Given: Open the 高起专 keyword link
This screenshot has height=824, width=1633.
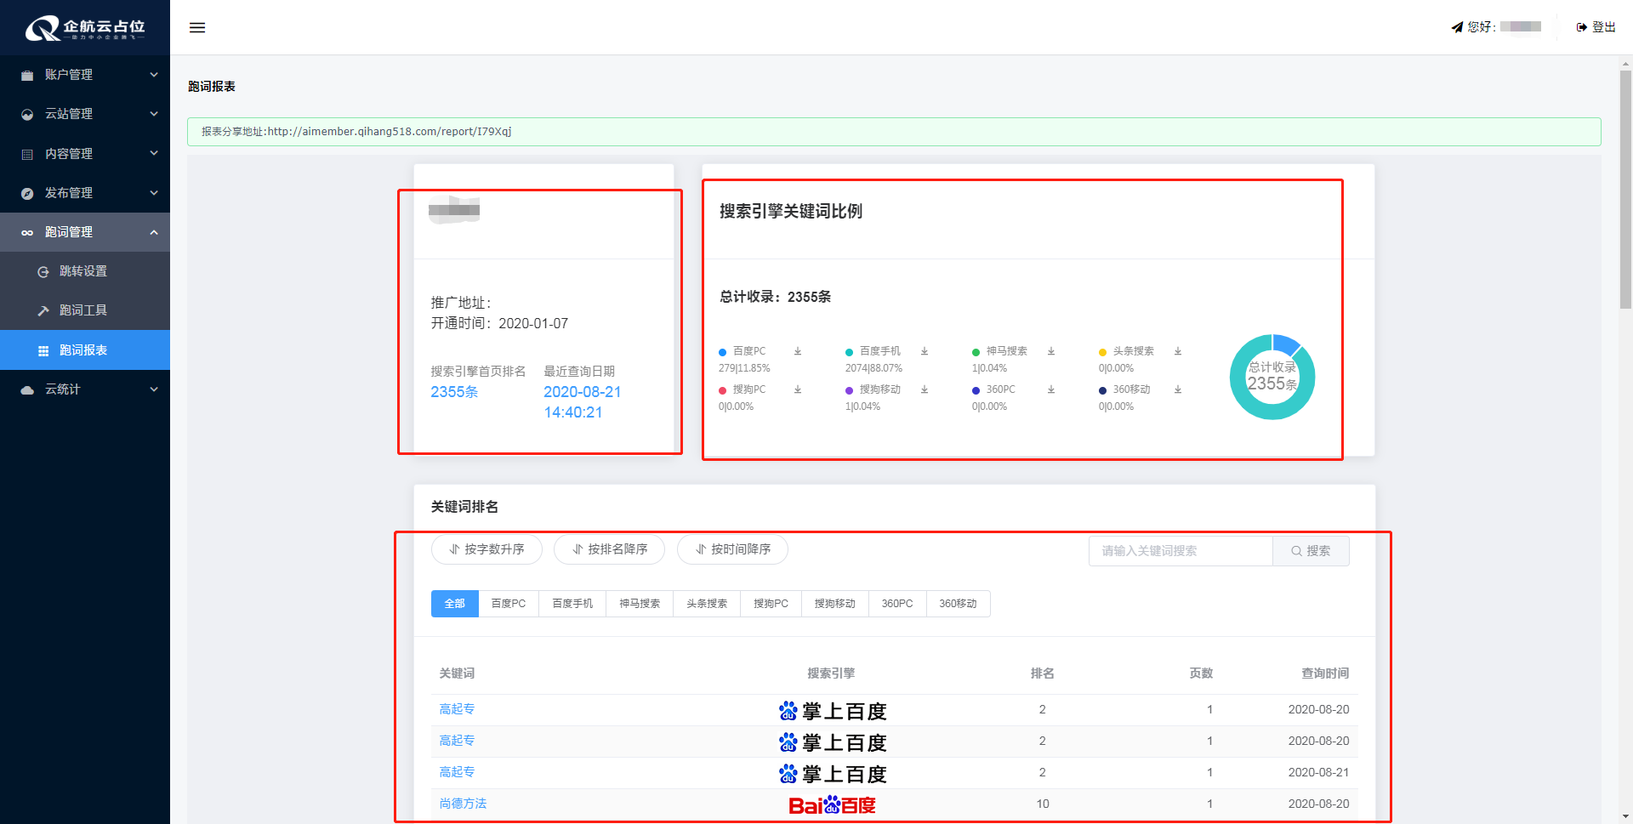Looking at the screenshot, I should coord(457,708).
